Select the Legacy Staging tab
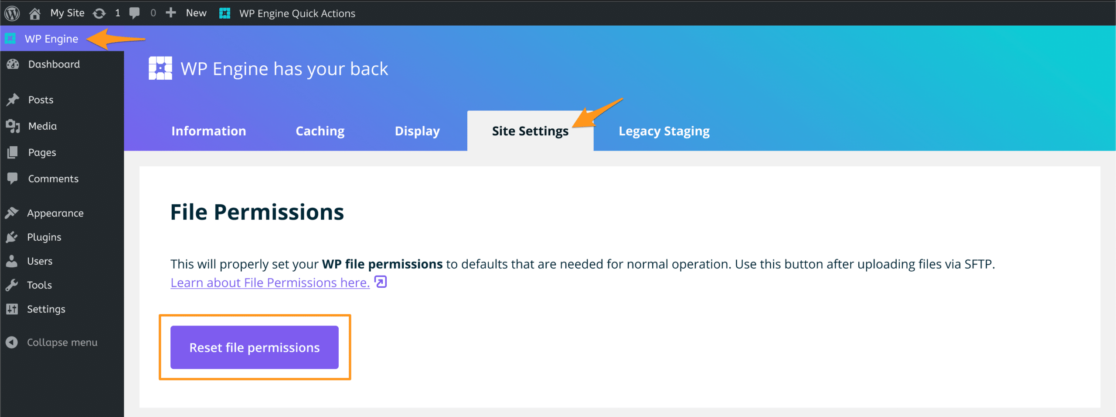This screenshot has height=417, width=1116. point(664,131)
